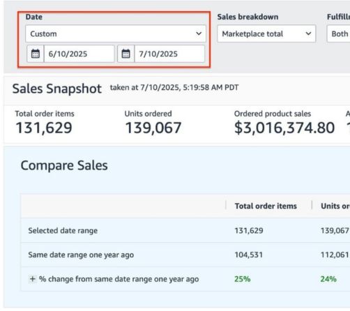Screen dimensions: 350x311
Task: Open the Fulfillment dropdown showing Both
Action: click(338, 33)
